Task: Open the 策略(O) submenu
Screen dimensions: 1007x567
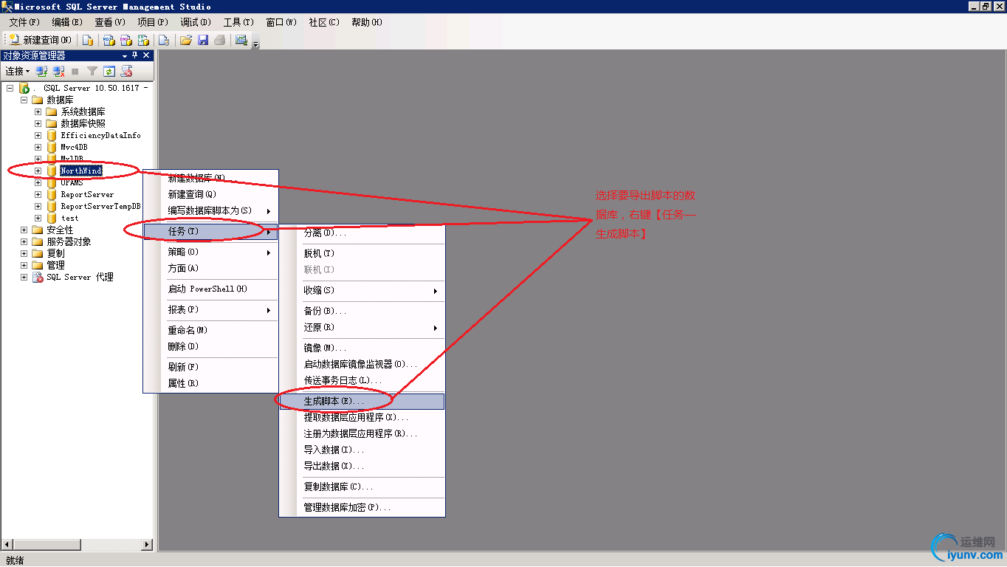Action: point(210,252)
